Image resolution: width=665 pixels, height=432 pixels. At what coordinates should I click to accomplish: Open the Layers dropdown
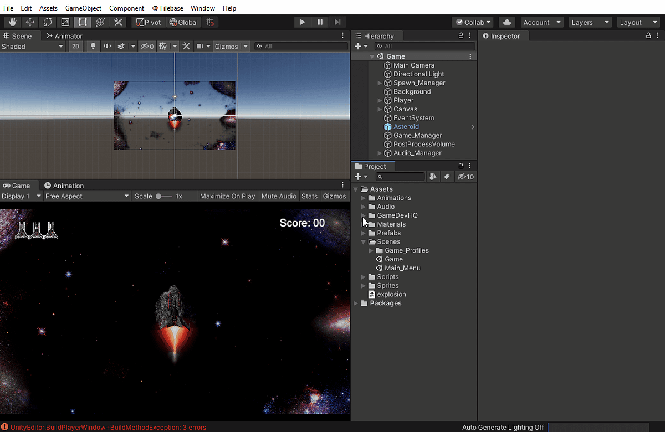coord(590,22)
